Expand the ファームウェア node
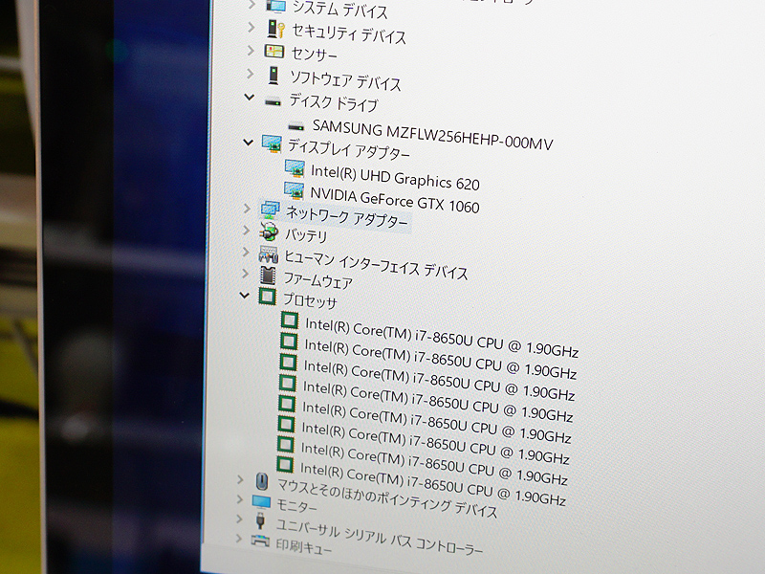The width and height of the screenshot is (765, 574). 246,273
